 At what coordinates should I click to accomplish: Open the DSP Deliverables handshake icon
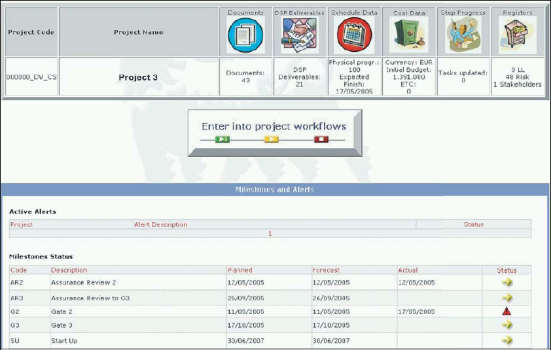300,35
